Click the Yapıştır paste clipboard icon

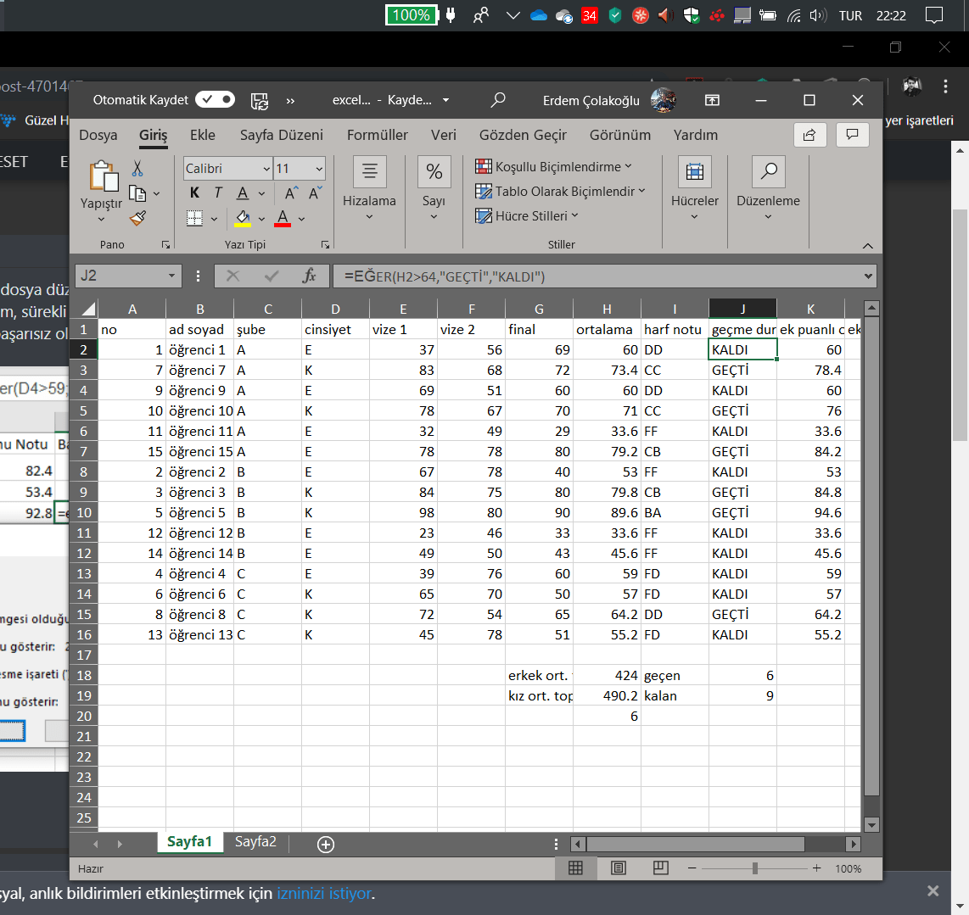(104, 176)
